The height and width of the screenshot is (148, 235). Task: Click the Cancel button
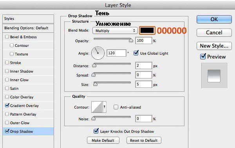click(x=214, y=32)
